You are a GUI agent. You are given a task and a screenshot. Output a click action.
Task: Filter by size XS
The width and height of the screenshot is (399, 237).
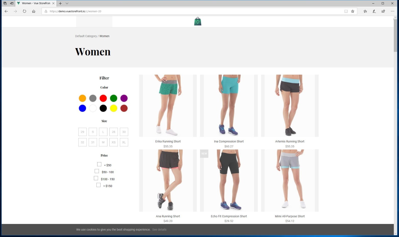tap(114, 142)
